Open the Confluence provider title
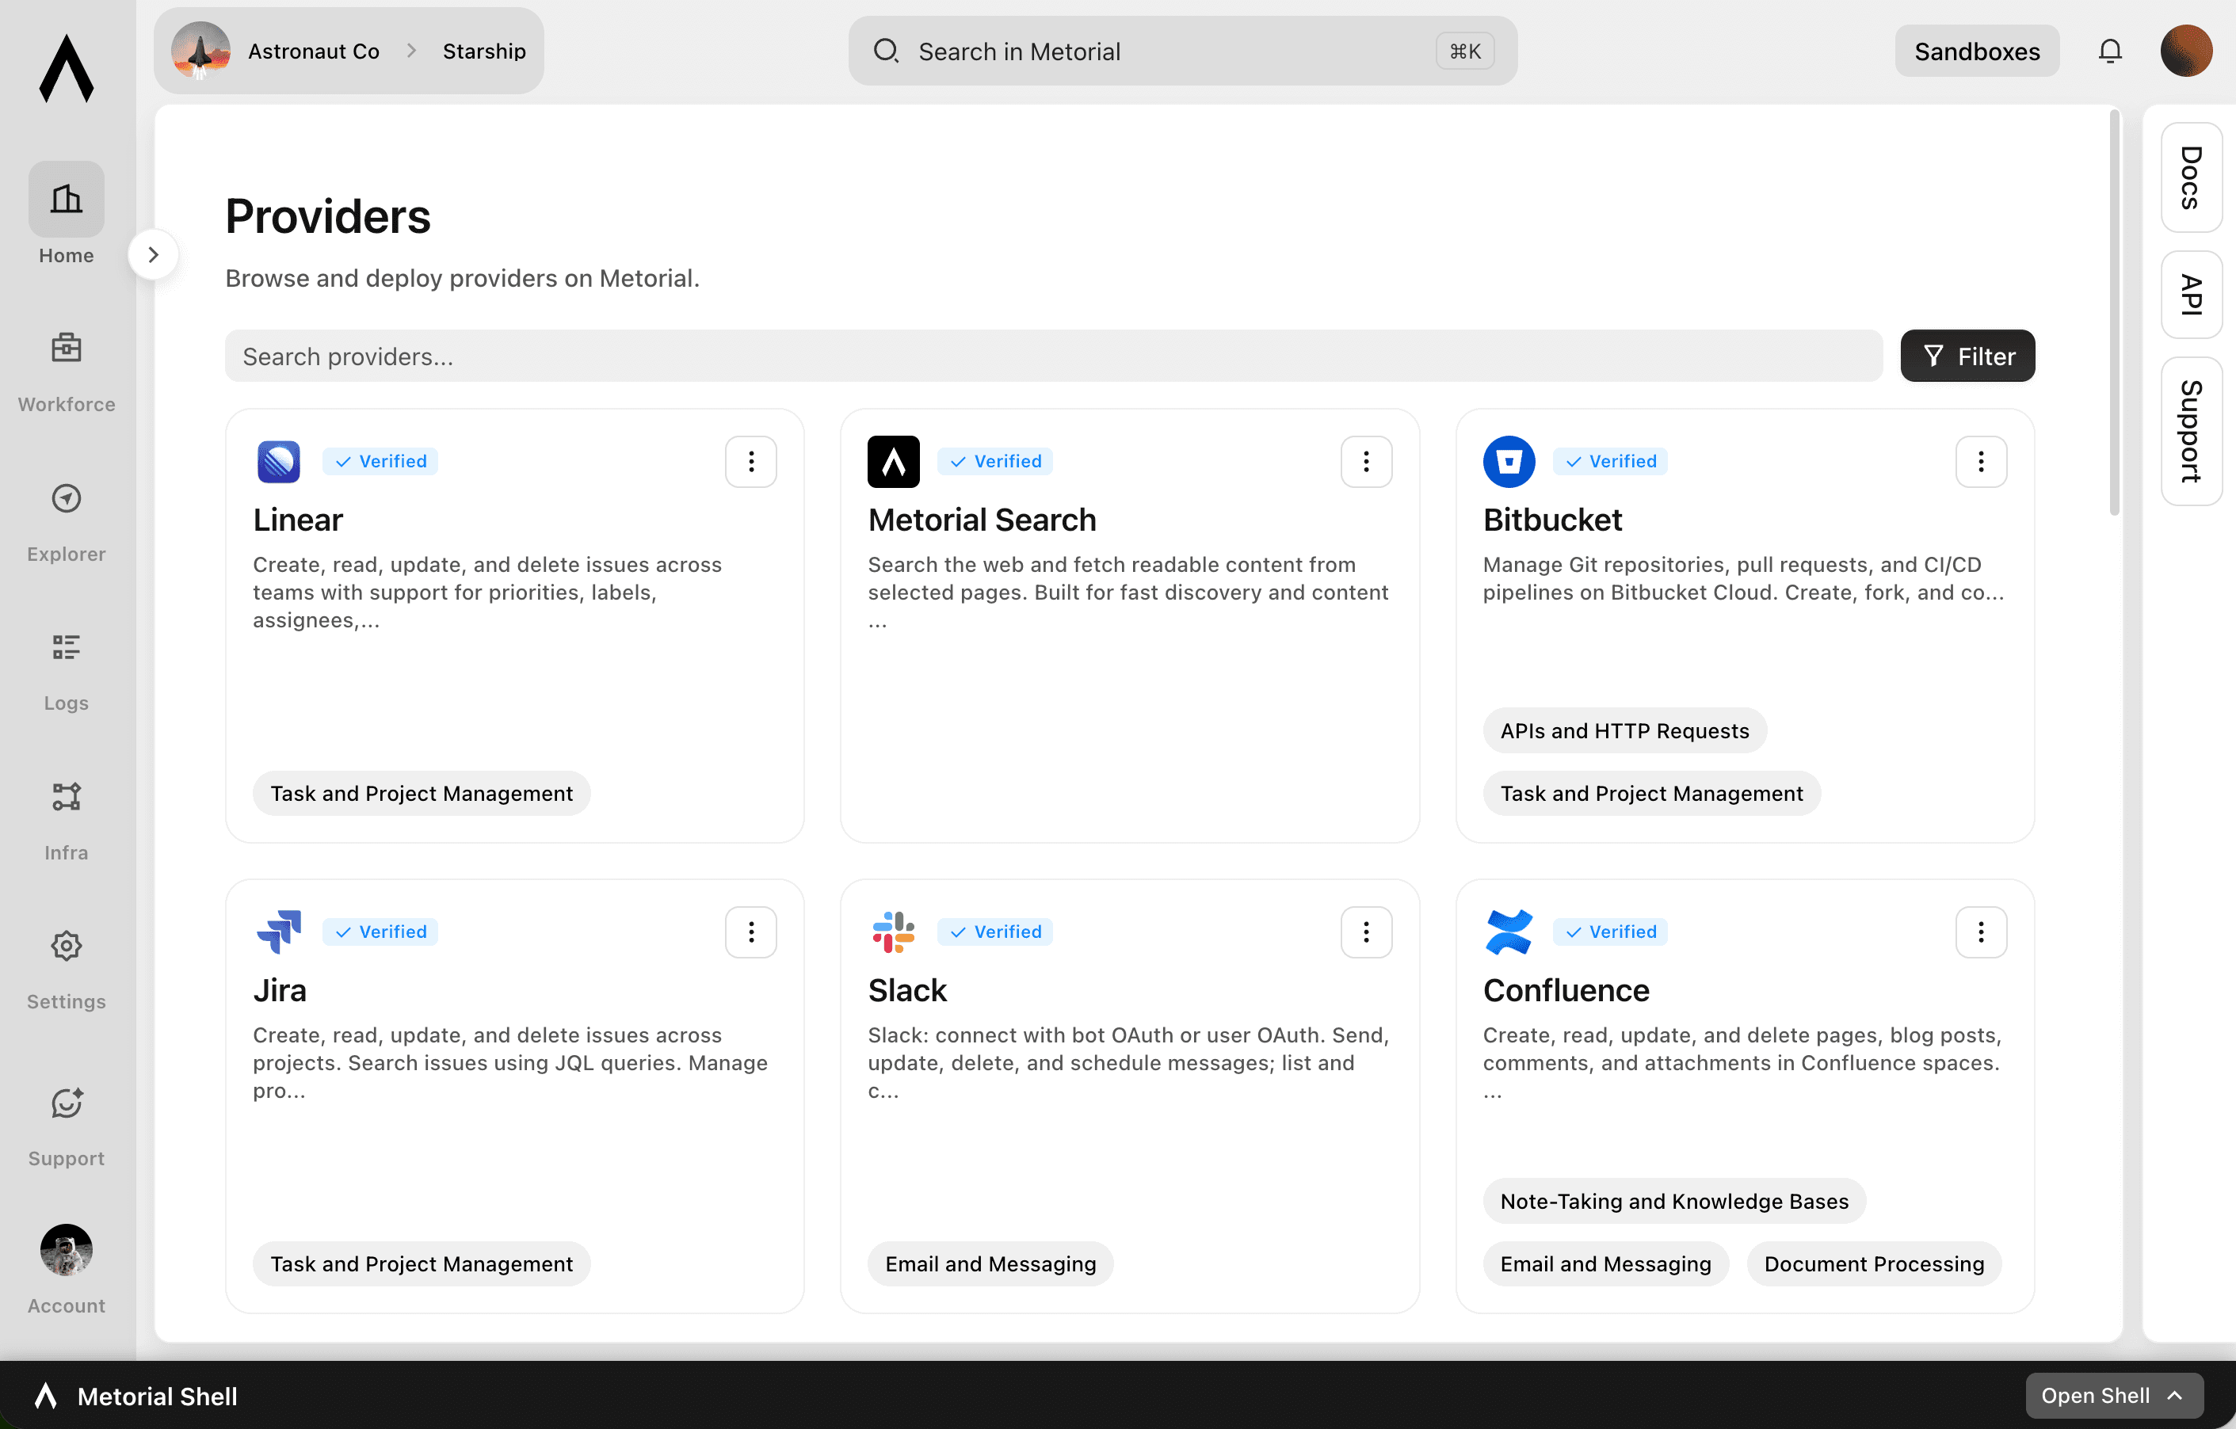2236x1429 pixels. [1566, 990]
